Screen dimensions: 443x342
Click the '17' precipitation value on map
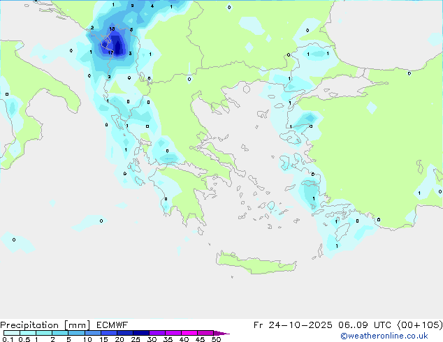[110, 53]
